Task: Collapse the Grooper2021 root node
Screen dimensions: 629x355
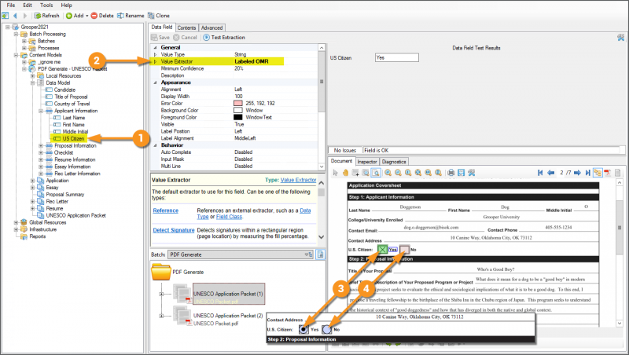Action: coord(7,27)
